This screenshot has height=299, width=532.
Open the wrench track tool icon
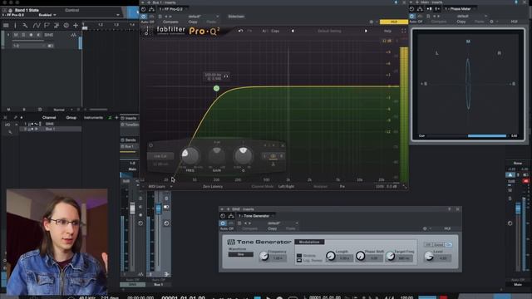[25, 26]
